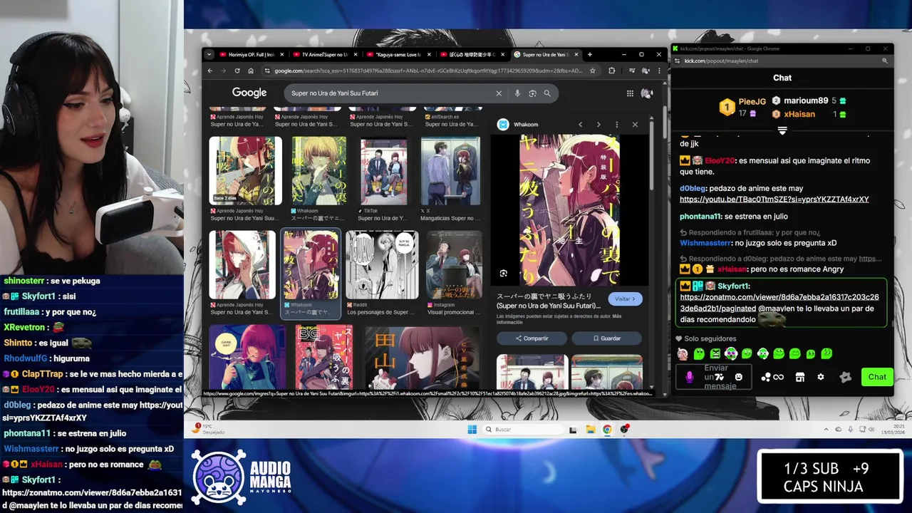Open the emoji picker in Kick chat

point(739,377)
